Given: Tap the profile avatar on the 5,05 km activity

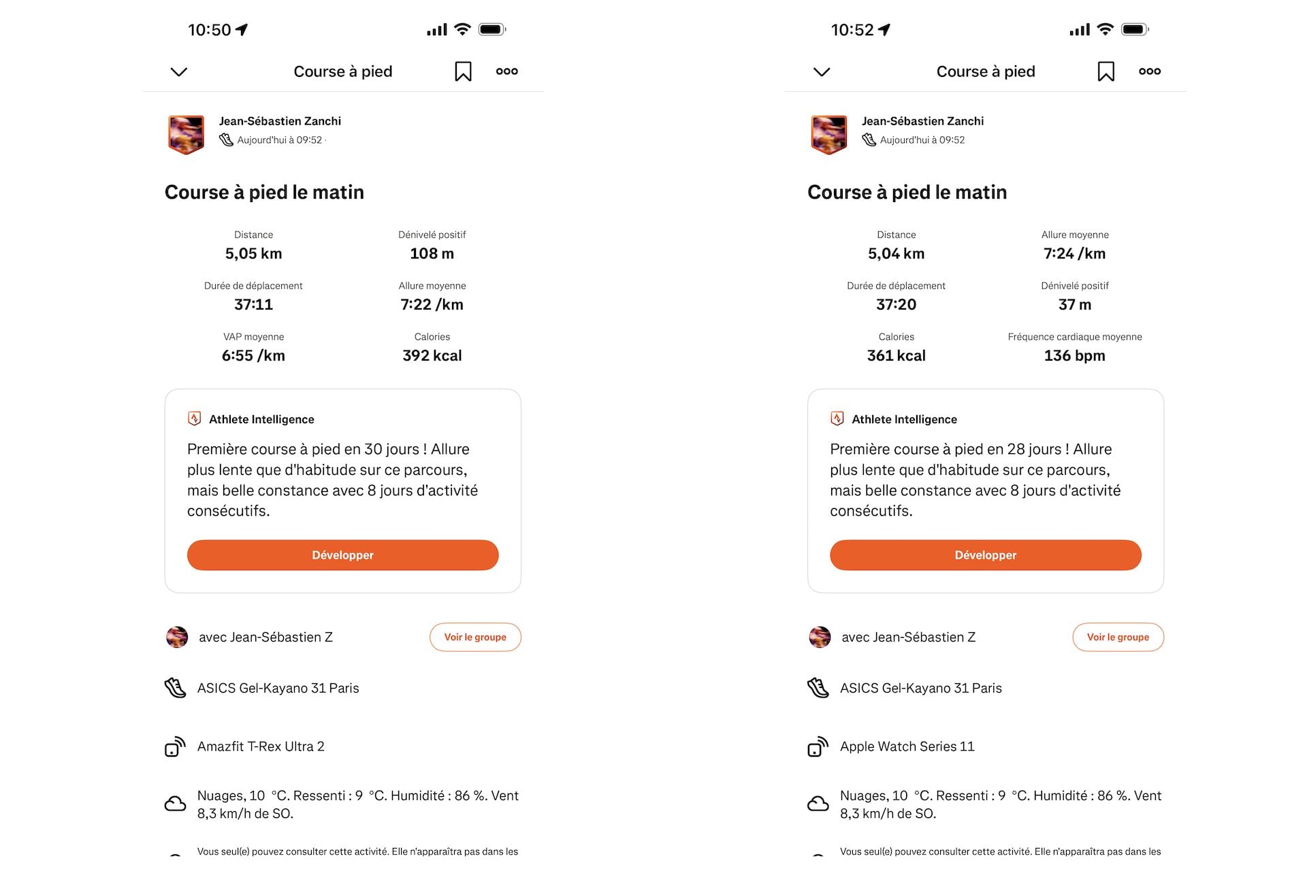Looking at the screenshot, I should point(186,134).
